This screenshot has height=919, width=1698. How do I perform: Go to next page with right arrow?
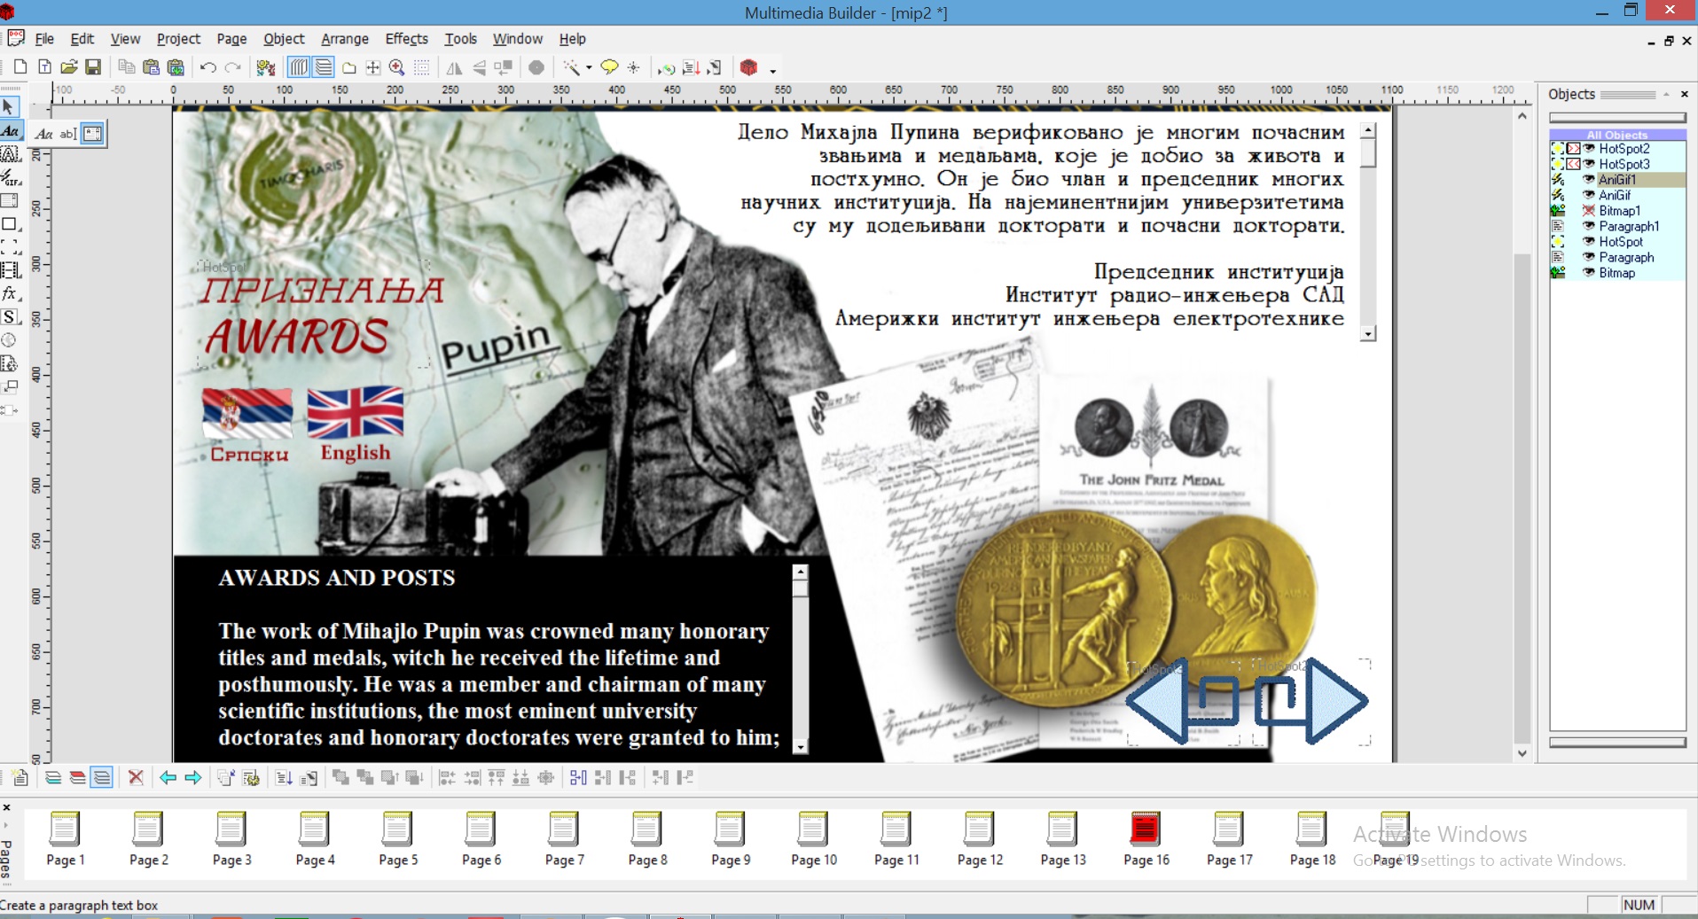(x=192, y=778)
